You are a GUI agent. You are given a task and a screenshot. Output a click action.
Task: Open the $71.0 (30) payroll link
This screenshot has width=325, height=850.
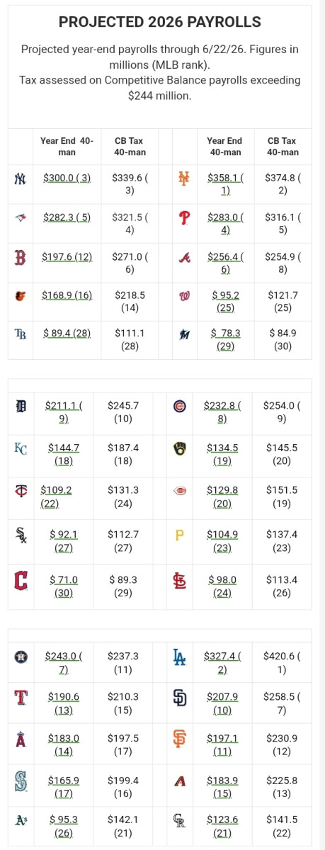[64, 585]
